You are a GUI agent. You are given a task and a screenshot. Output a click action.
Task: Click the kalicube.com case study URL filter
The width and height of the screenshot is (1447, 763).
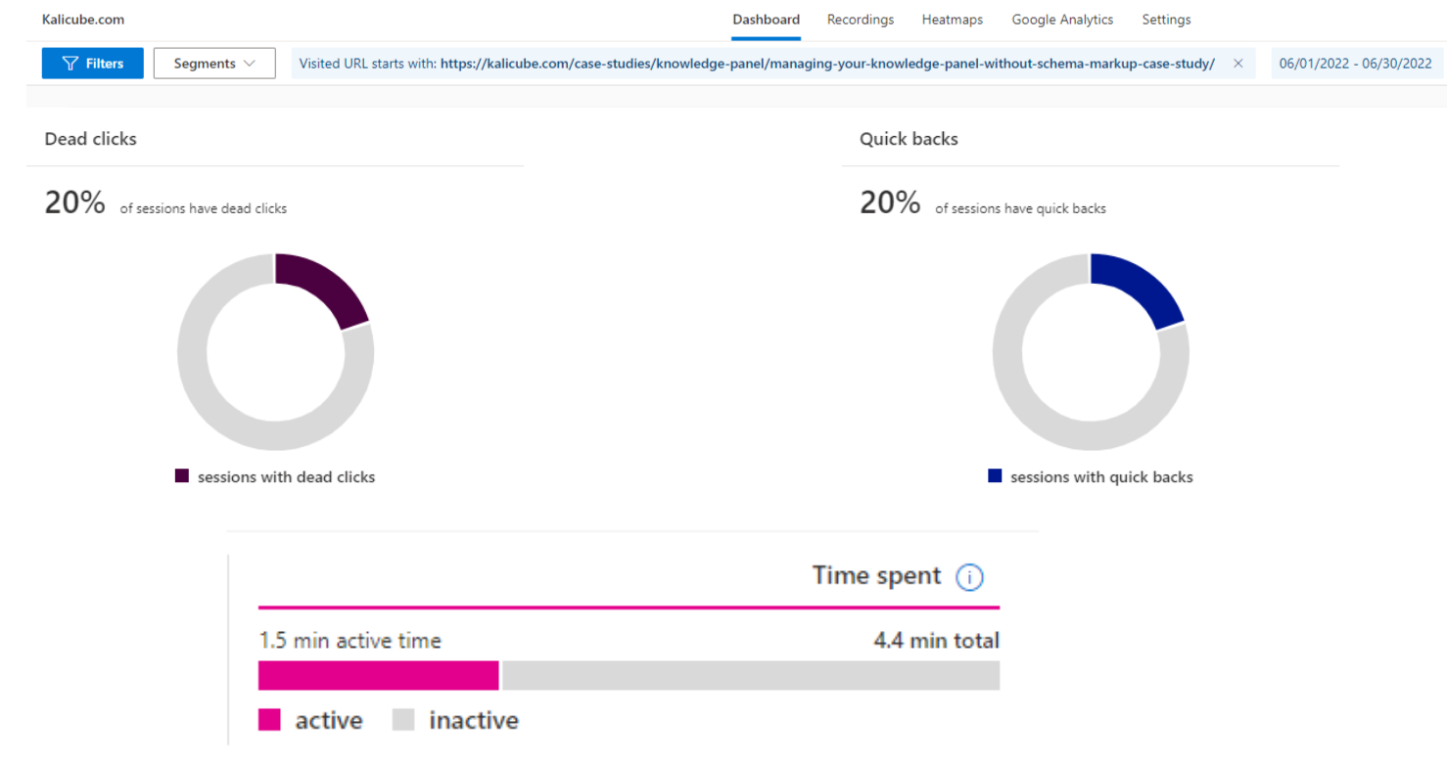click(826, 64)
